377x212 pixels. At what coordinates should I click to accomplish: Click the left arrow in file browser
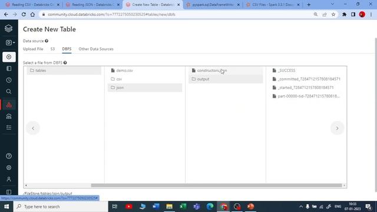33,128
